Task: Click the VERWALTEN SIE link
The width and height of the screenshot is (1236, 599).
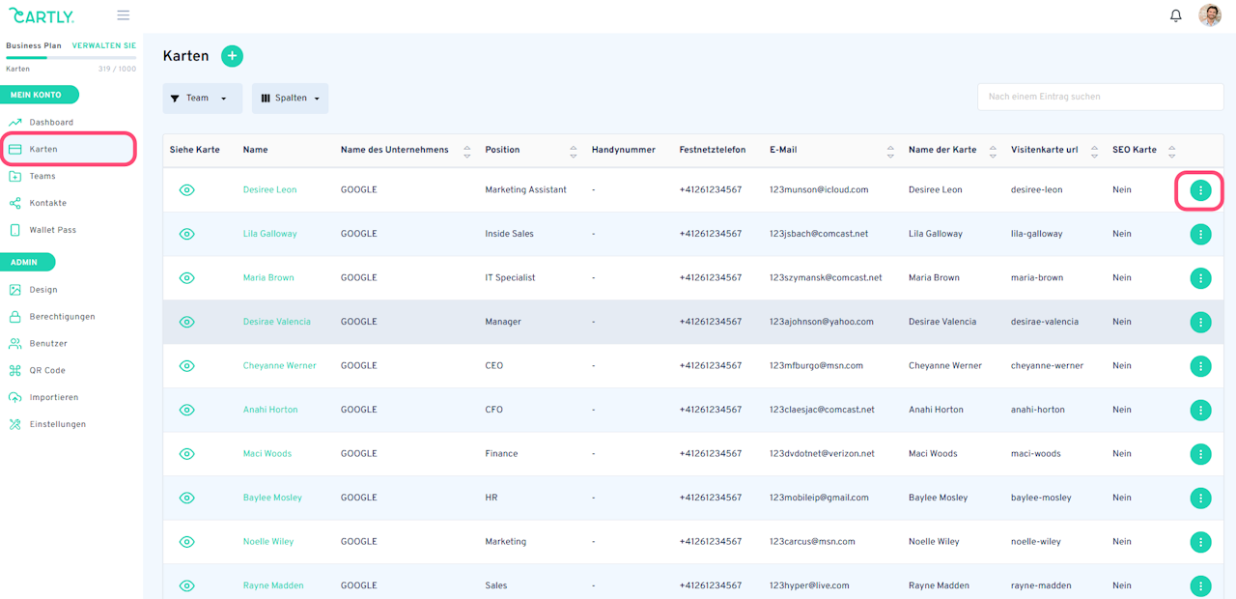Action: [104, 45]
